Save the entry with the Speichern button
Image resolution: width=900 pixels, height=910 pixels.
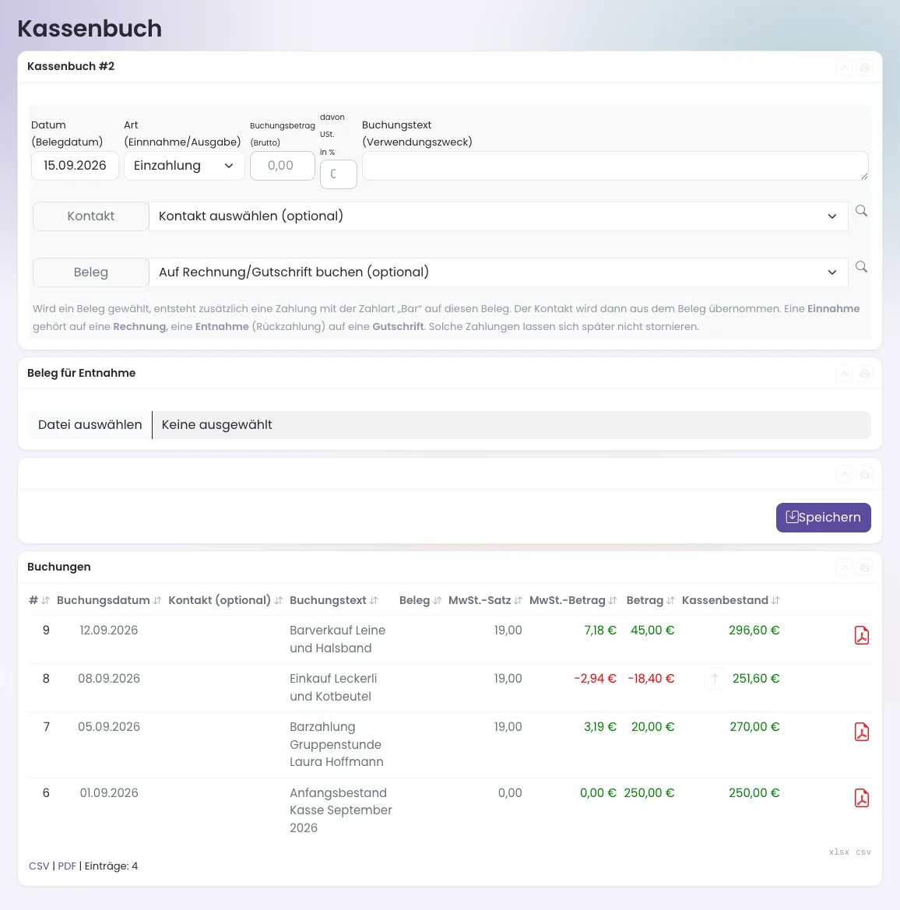tap(823, 518)
